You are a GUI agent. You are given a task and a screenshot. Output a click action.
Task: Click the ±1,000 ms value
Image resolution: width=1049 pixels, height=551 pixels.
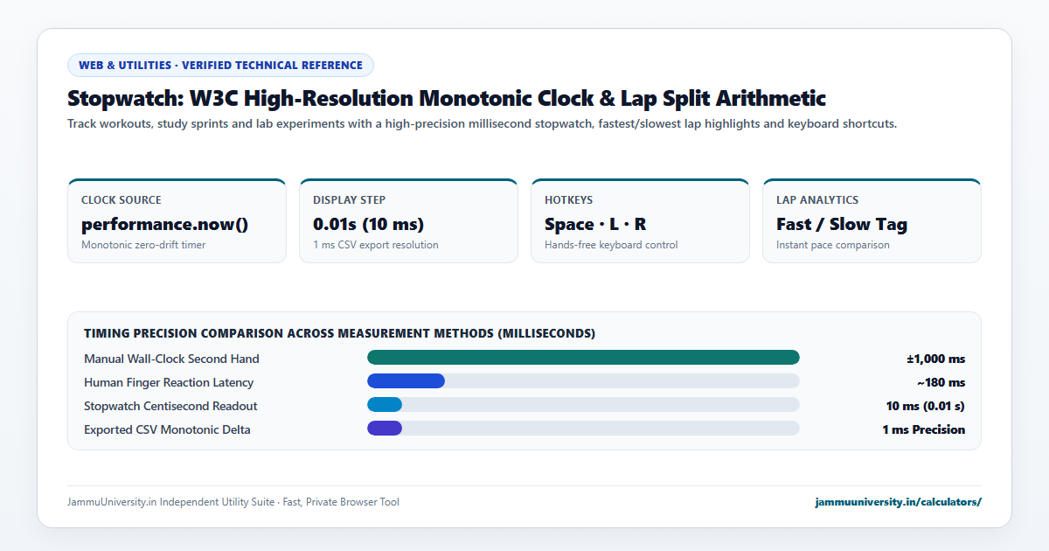pos(935,359)
